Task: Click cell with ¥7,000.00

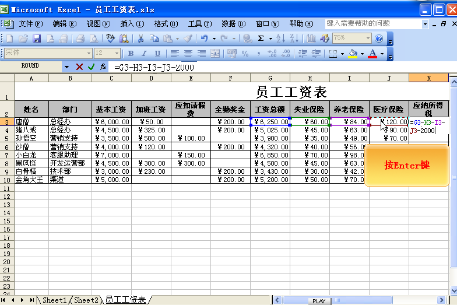Action: 112,155
